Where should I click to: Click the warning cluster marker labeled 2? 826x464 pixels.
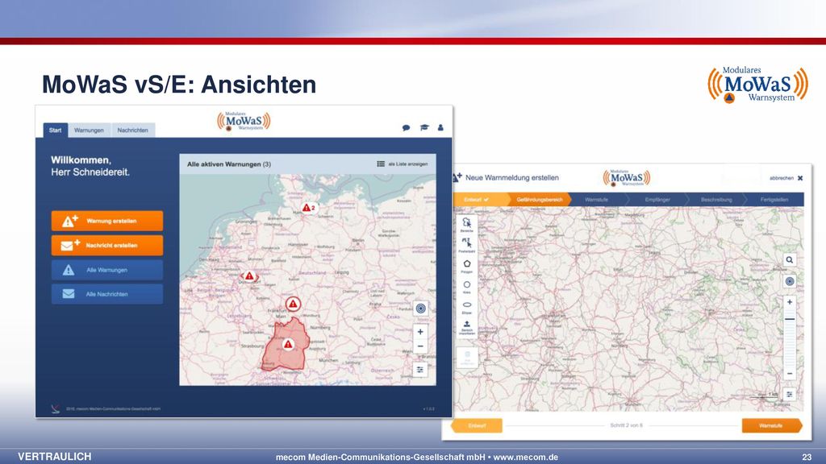click(309, 209)
